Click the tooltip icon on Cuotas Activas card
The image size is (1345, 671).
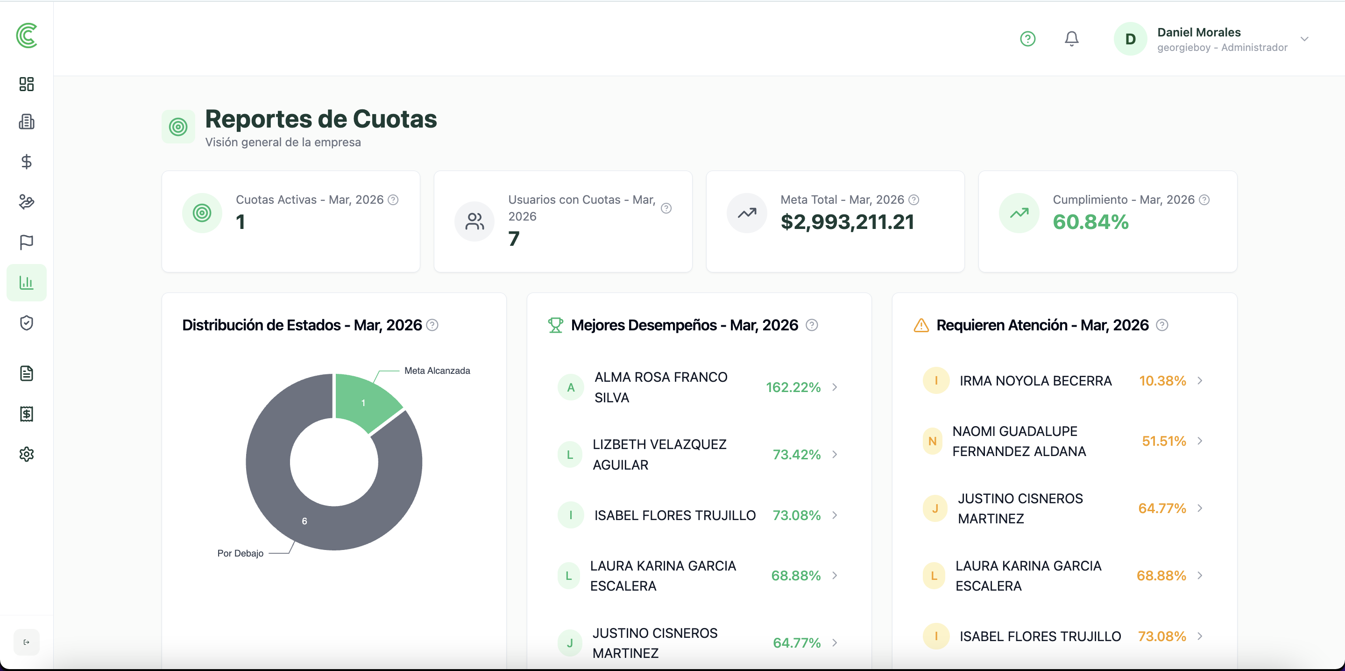(x=394, y=200)
